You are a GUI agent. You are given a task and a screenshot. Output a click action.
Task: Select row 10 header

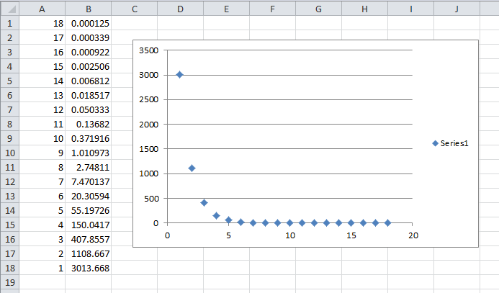click(x=9, y=153)
